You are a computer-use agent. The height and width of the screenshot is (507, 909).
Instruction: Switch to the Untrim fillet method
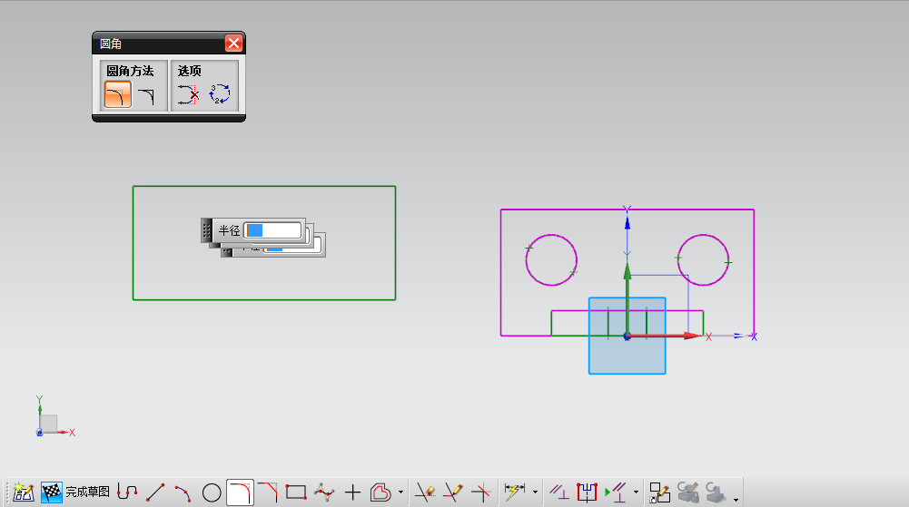pos(146,94)
